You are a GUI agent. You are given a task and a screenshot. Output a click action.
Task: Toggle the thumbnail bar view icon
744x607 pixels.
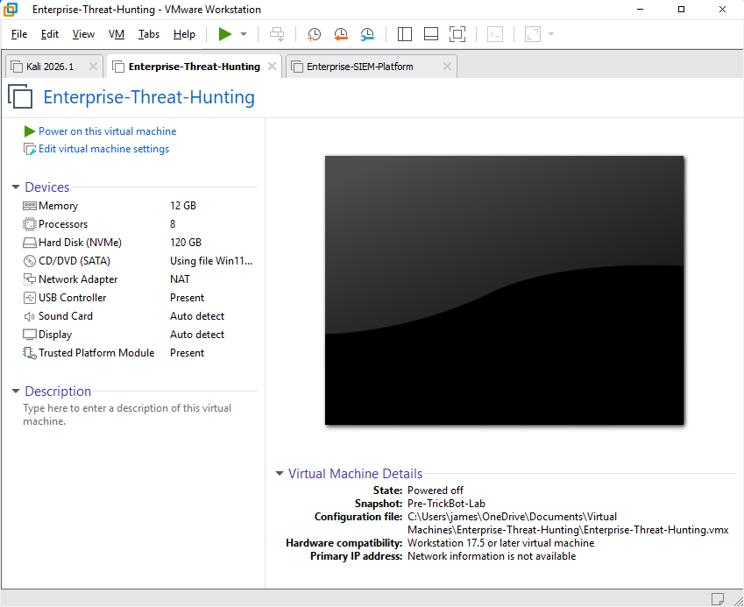click(x=431, y=34)
